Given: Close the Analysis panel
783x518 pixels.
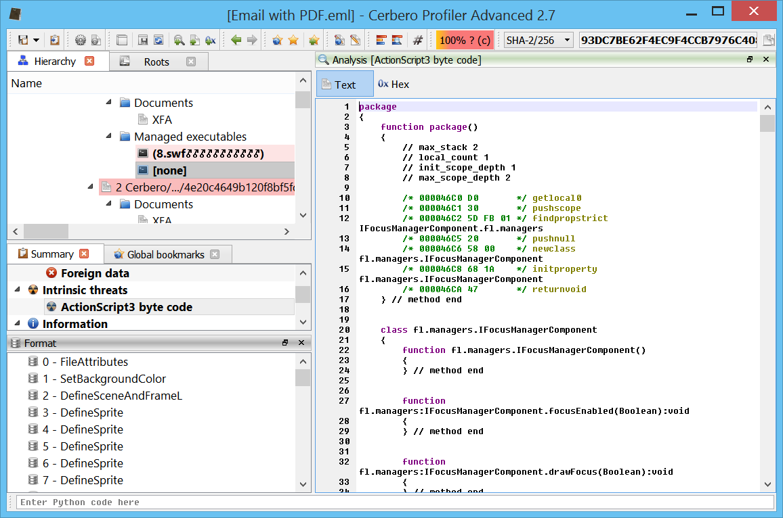Looking at the screenshot, I should [766, 60].
